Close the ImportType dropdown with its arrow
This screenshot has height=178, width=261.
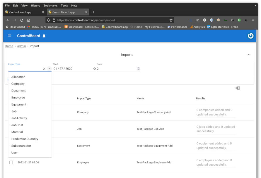49,68
